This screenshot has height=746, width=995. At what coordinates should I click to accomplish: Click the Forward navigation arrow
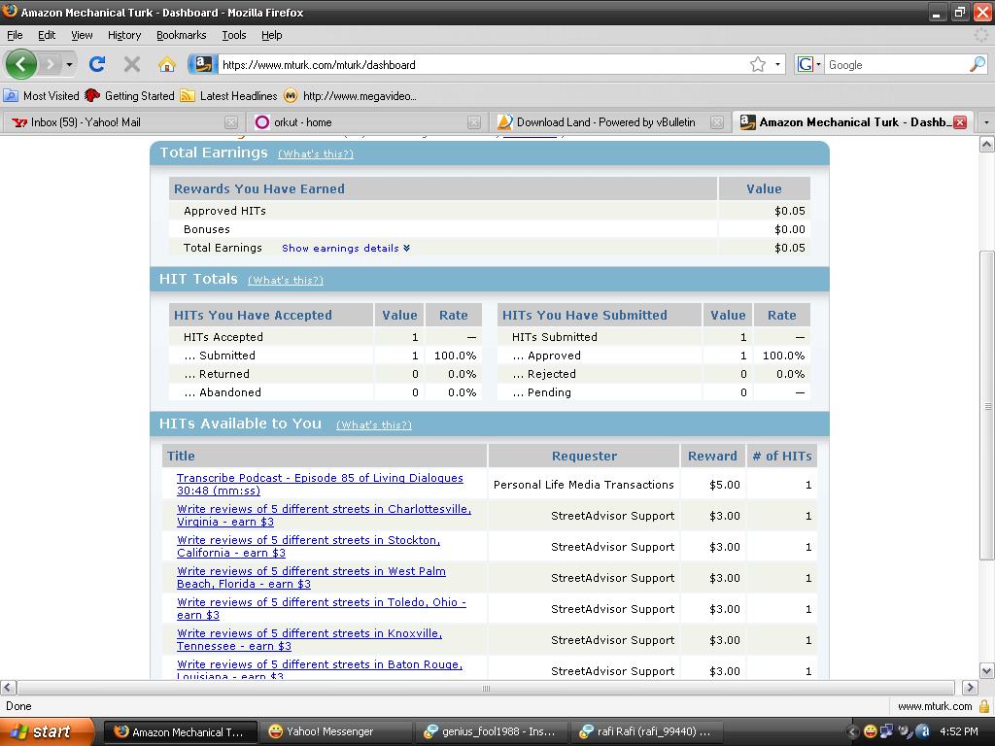[x=50, y=64]
